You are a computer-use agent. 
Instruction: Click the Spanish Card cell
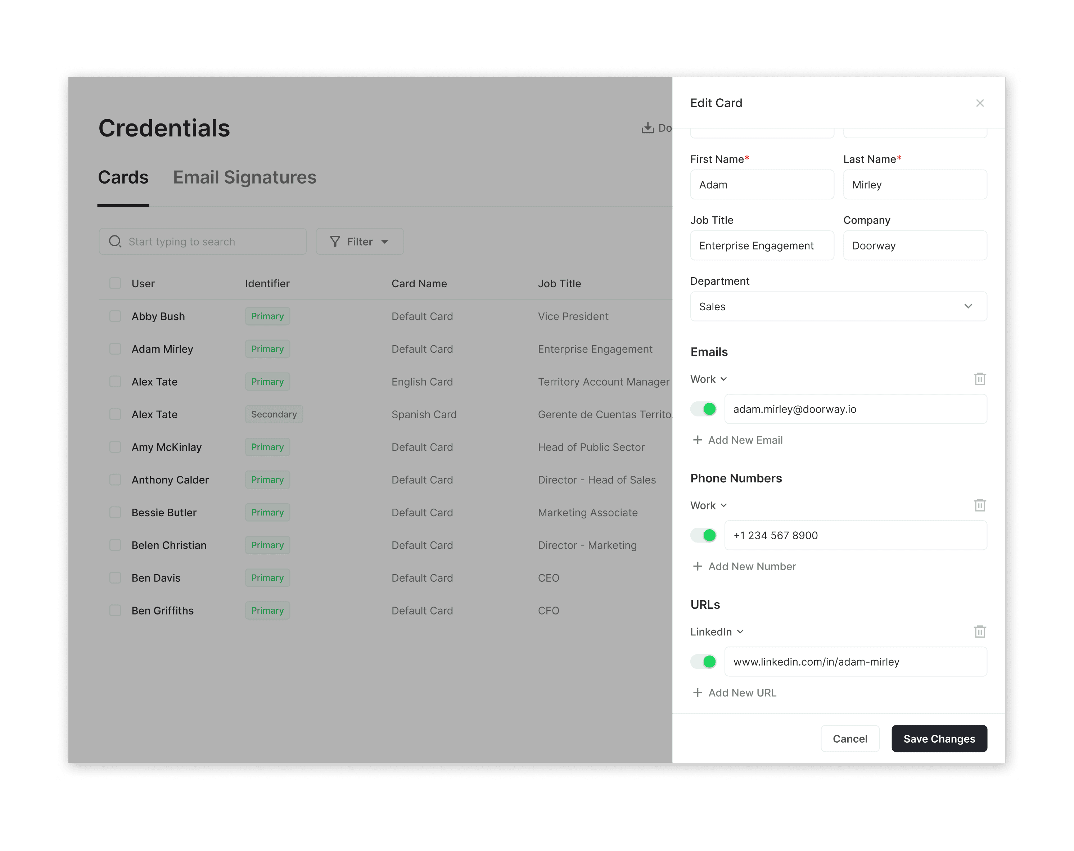(x=423, y=415)
